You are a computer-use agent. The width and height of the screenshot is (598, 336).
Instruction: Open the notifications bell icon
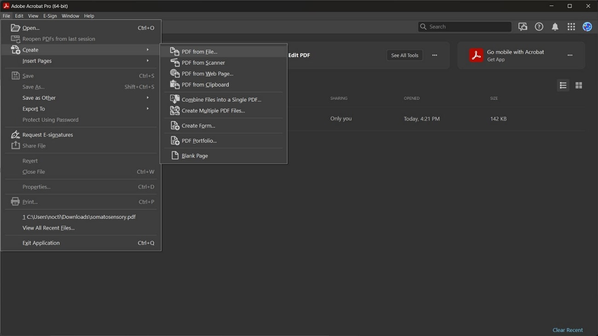tap(555, 27)
